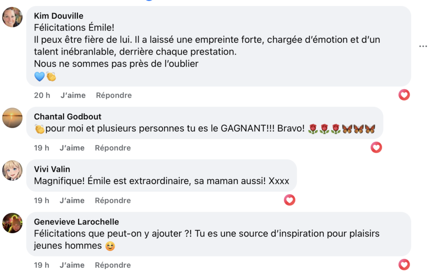
Task: Like Kim Douville's comment with J'aime
Action: click(73, 95)
